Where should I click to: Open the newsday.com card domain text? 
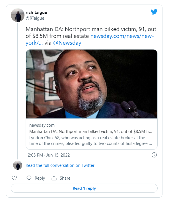pos(42,125)
